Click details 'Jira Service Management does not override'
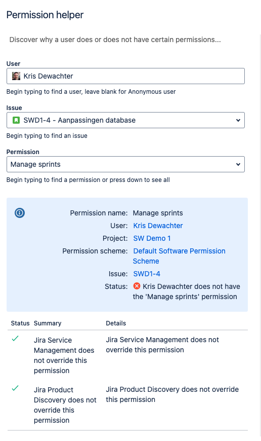Screen dimensions: 261x441 [x=162, y=345]
